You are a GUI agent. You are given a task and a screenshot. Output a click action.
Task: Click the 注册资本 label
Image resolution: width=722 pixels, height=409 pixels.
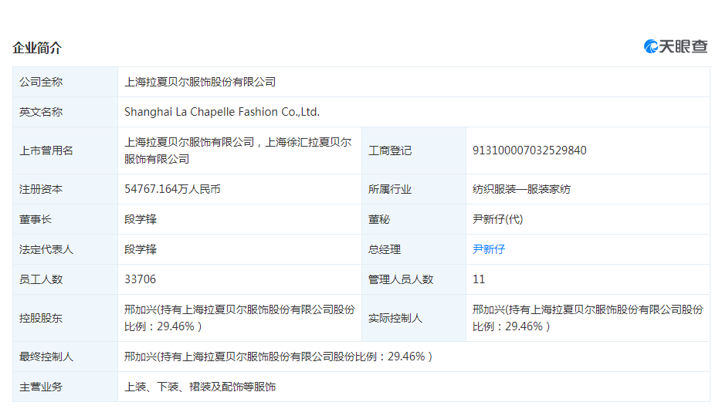(40, 189)
